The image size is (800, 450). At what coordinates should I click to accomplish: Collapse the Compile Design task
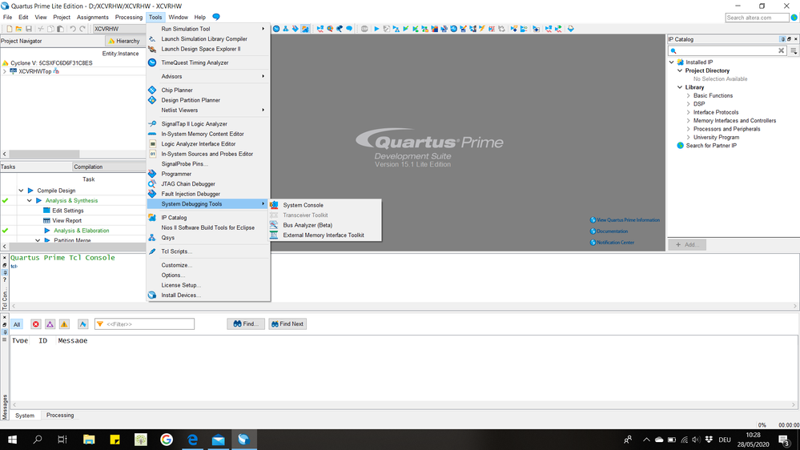(21, 191)
